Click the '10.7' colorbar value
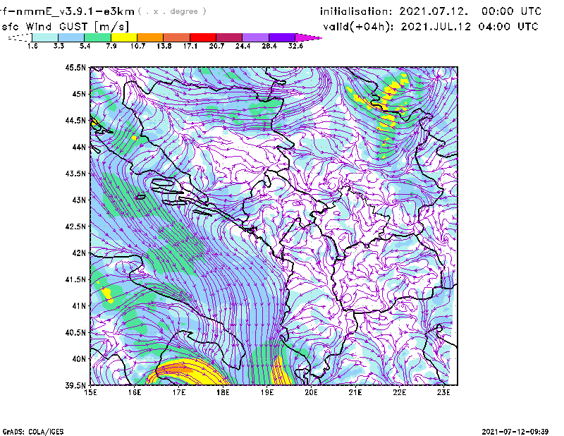 [x=137, y=46]
